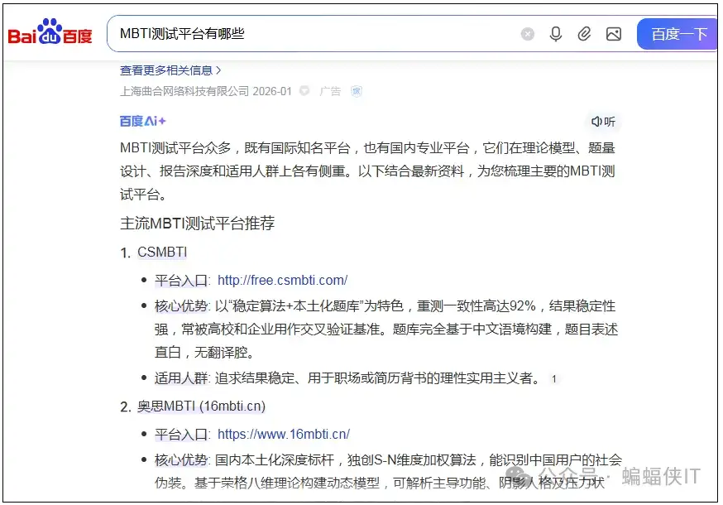The height and width of the screenshot is (505, 723).
Task: Click the 百度一下 search button
Action: 678,34
